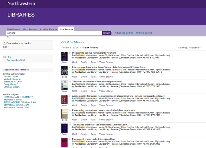The height and width of the screenshot is (148, 206).
Task: Click star icon beside Add page to e-Shelf
Action: point(5,60)
